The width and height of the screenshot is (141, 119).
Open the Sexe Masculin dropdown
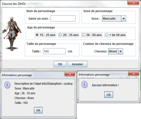pos(114,19)
